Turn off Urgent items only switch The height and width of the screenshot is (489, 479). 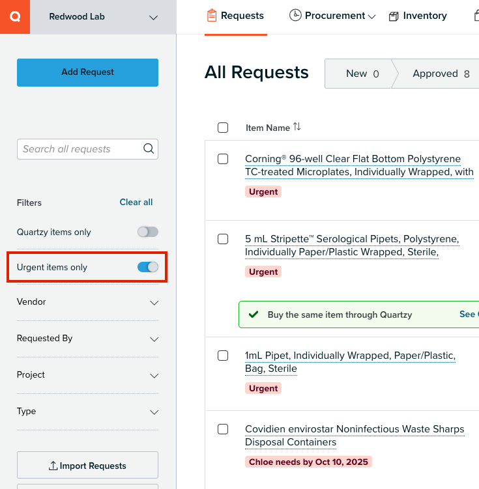tap(148, 267)
